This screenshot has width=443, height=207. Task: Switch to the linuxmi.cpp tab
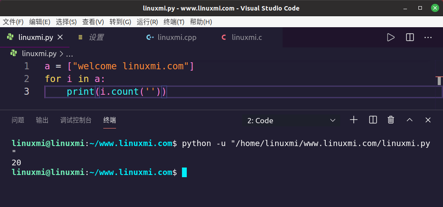(177, 37)
